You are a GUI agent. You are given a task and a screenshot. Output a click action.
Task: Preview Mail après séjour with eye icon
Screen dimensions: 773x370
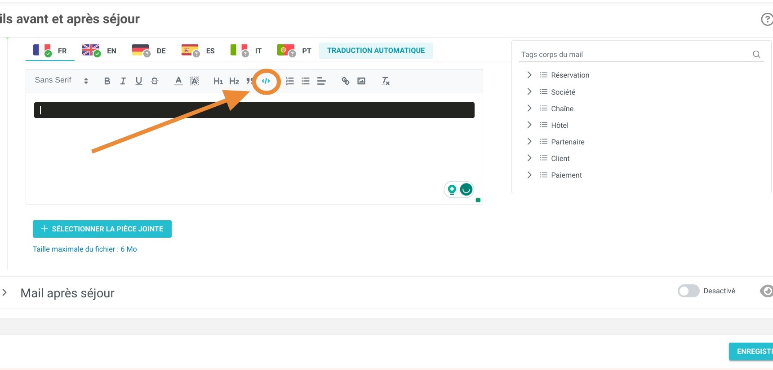point(767,291)
